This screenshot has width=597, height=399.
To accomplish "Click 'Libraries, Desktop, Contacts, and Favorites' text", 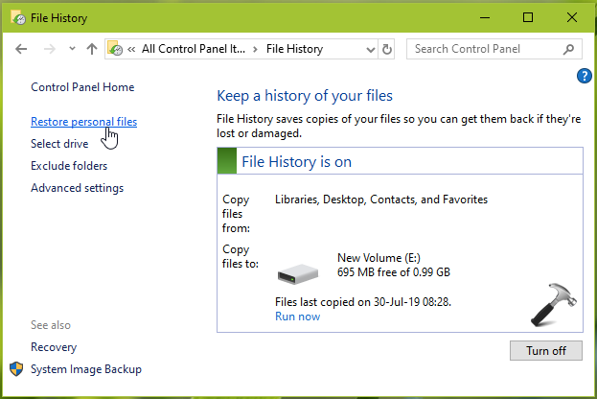I will coord(381,199).
